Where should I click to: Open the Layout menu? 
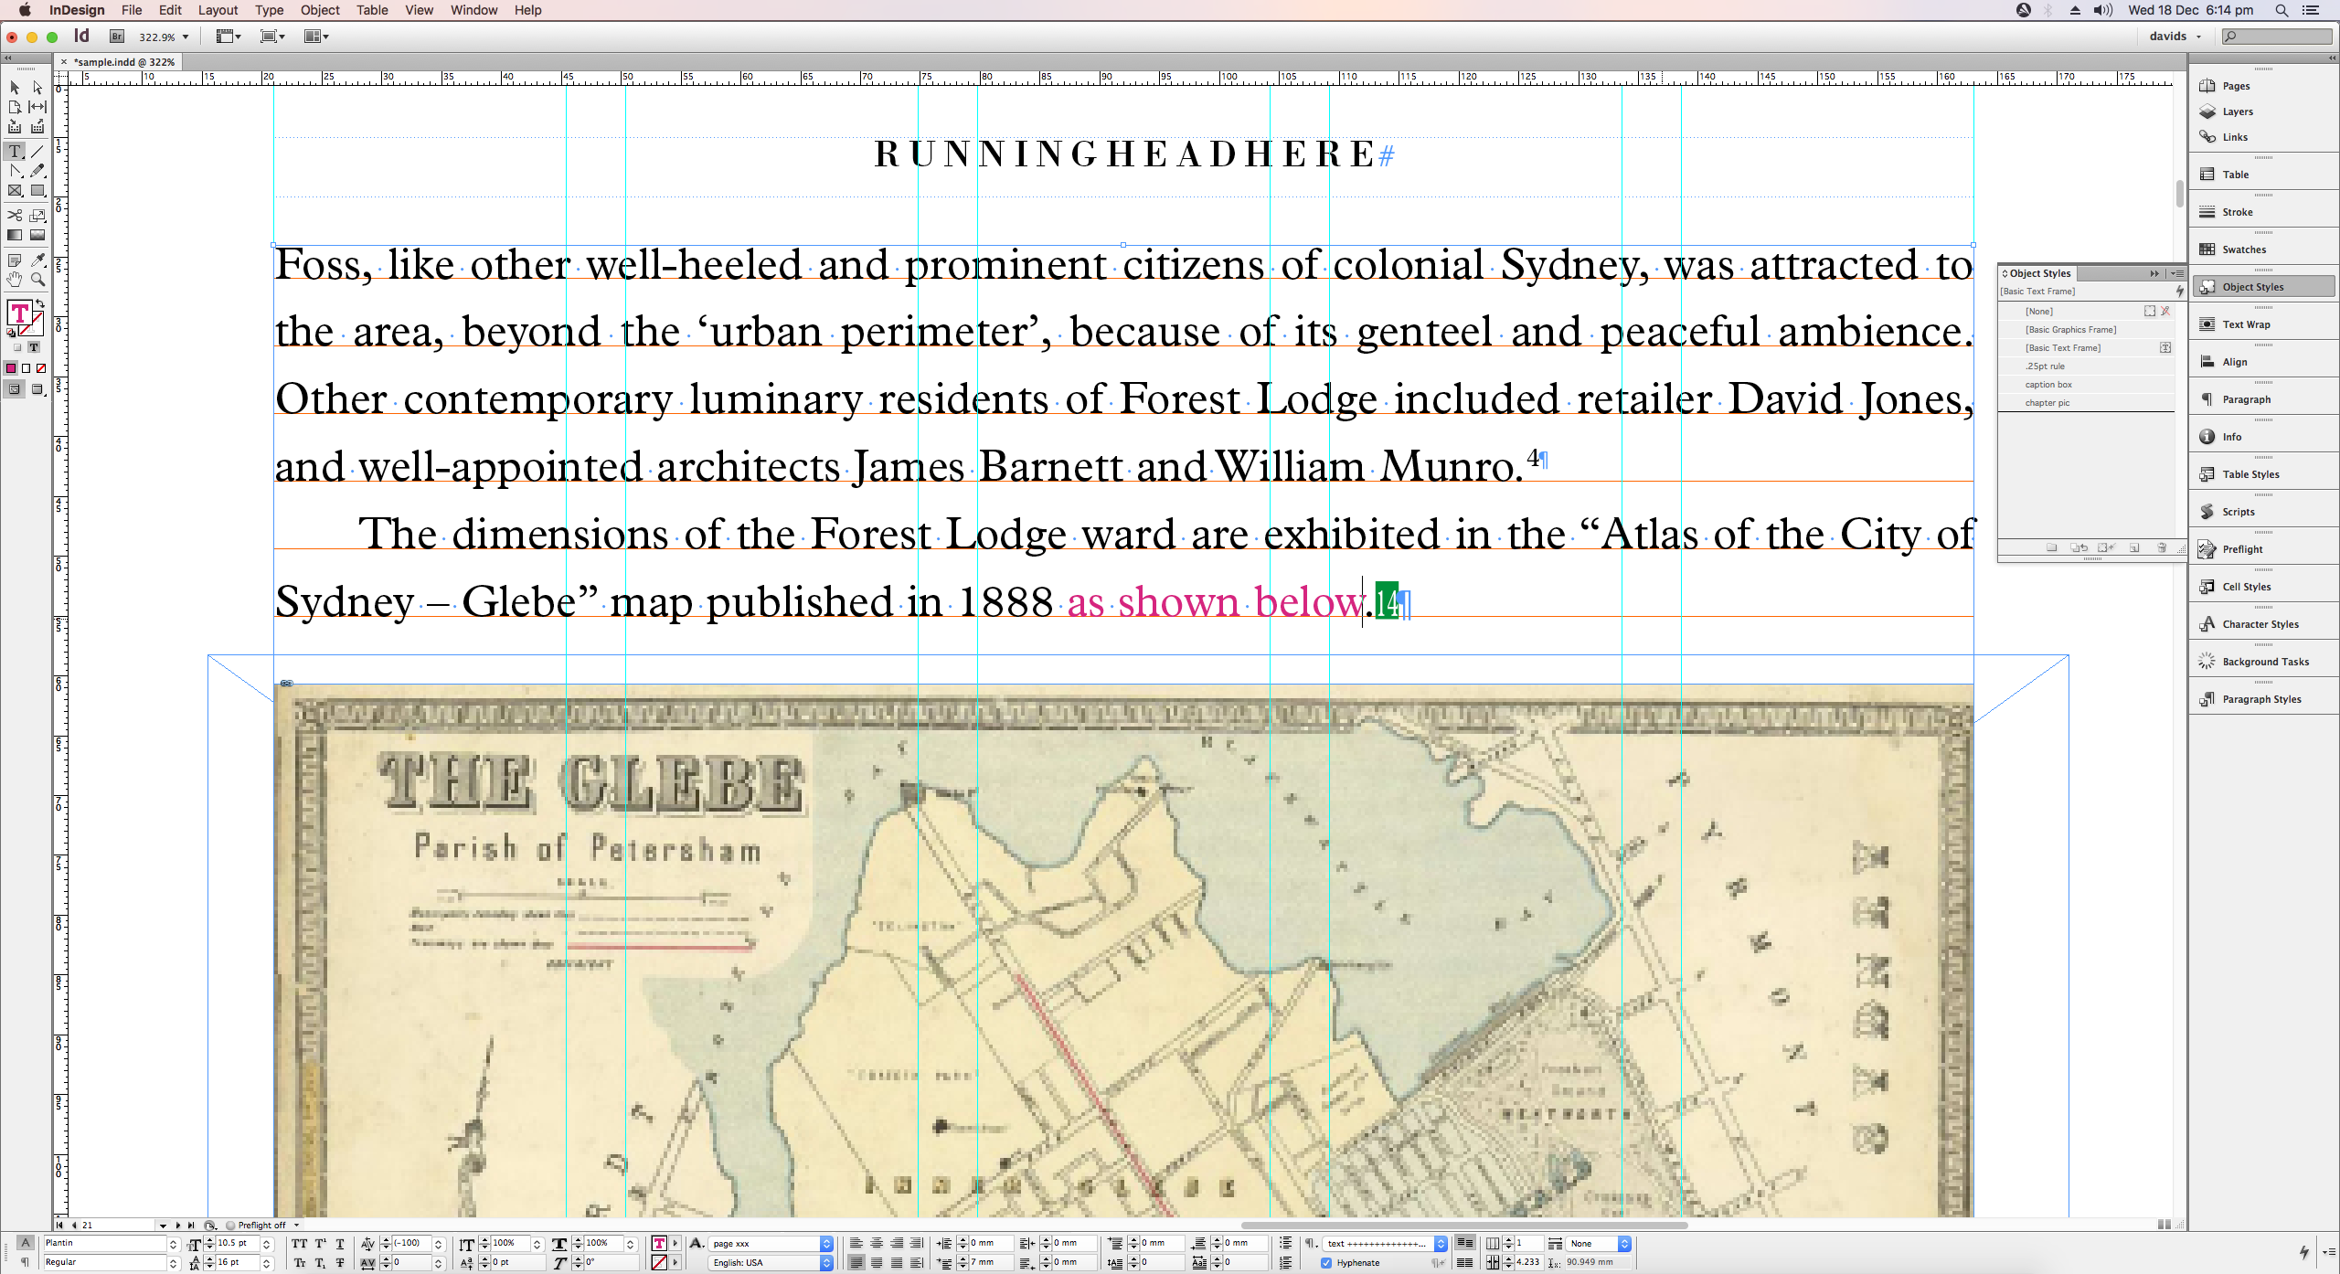(218, 10)
